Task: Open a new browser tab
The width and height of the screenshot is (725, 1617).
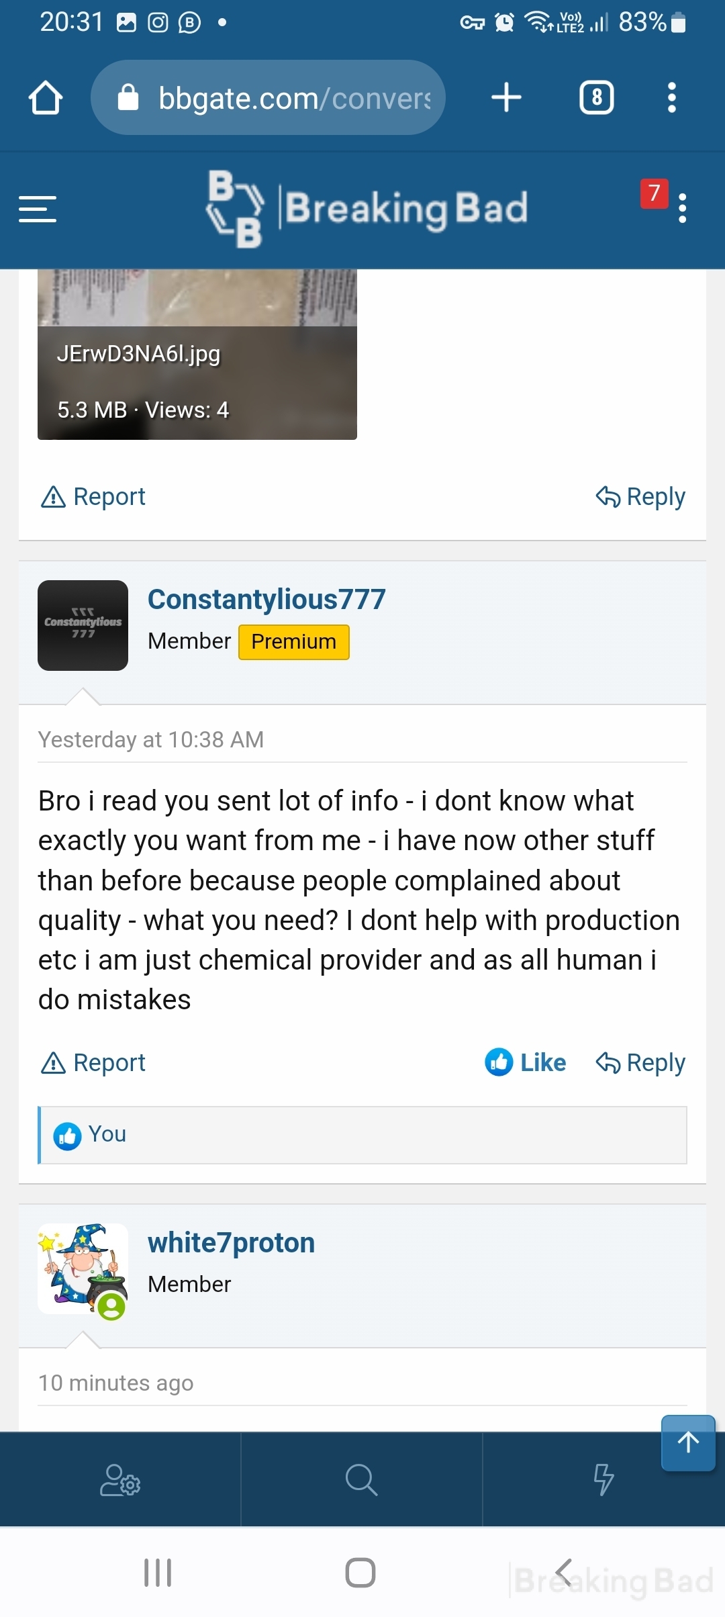Action: coord(506,98)
